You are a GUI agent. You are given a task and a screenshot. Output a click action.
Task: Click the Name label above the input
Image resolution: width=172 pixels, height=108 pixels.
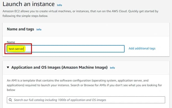[11, 42]
